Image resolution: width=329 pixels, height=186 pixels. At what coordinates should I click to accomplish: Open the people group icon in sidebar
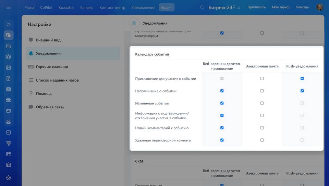[9, 122]
